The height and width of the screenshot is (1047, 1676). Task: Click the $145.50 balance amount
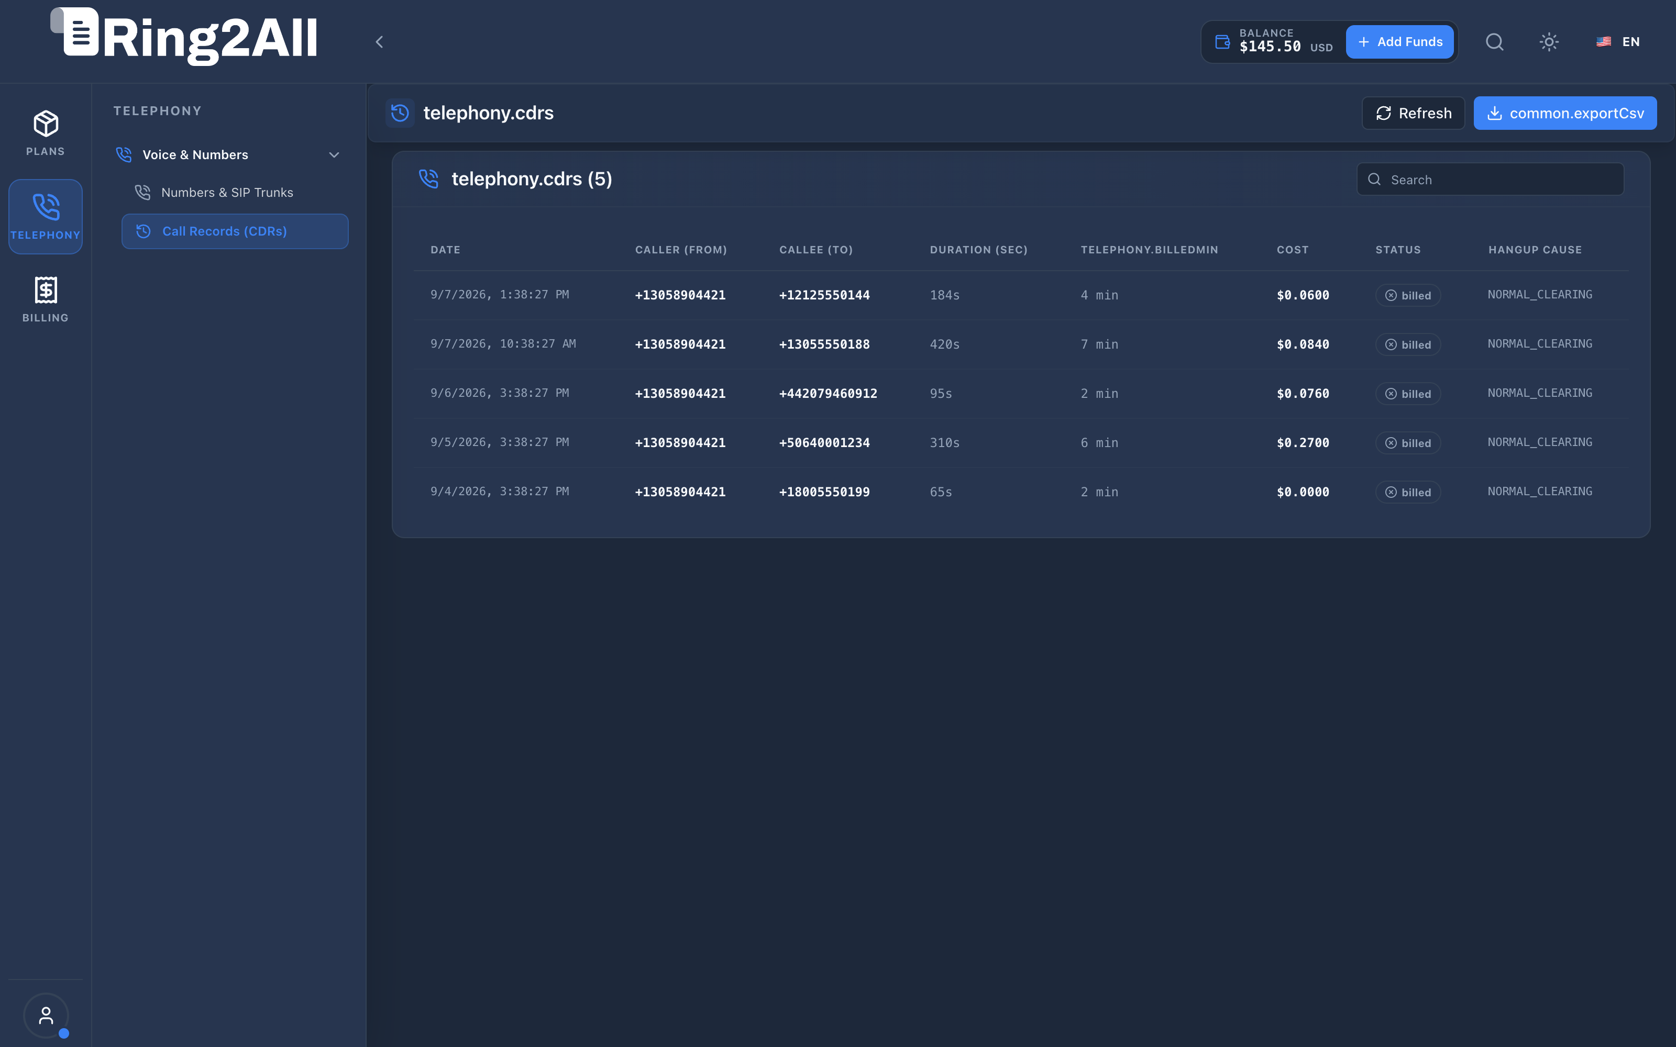coord(1270,47)
